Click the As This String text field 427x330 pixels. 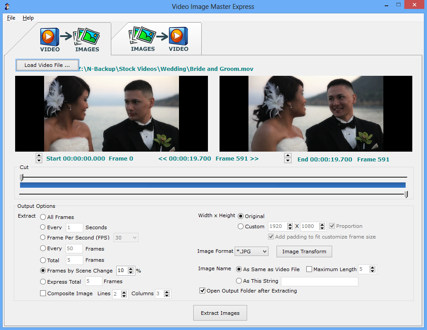pyautogui.click(x=319, y=281)
